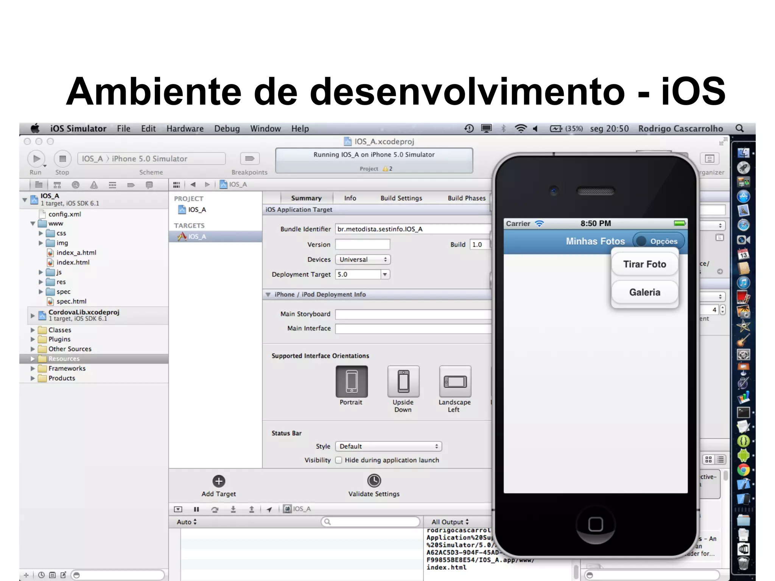The width and height of the screenshot is (775, 581).
Task: Open the Devices Universal dropdown
Action: click(363, 259)
